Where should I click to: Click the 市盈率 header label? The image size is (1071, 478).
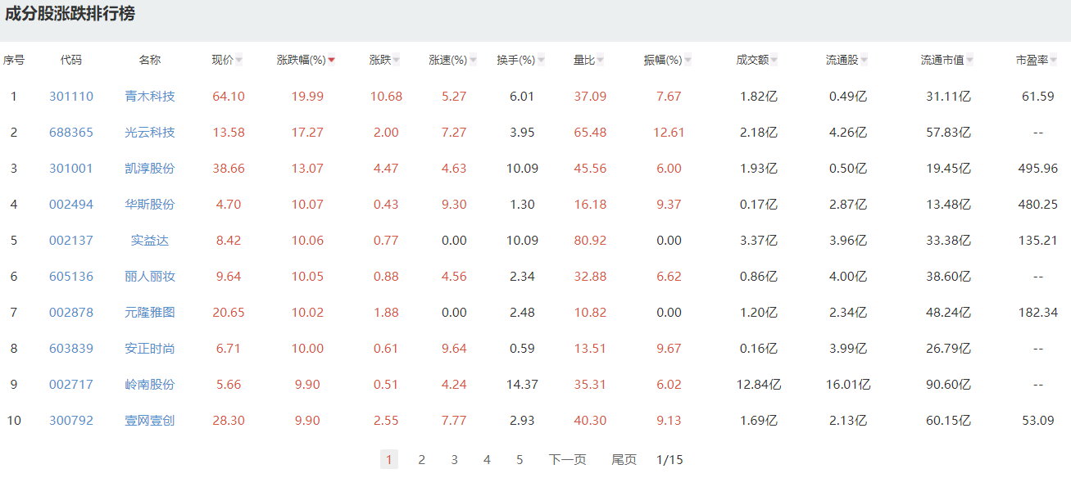(x=1032, y=60)
